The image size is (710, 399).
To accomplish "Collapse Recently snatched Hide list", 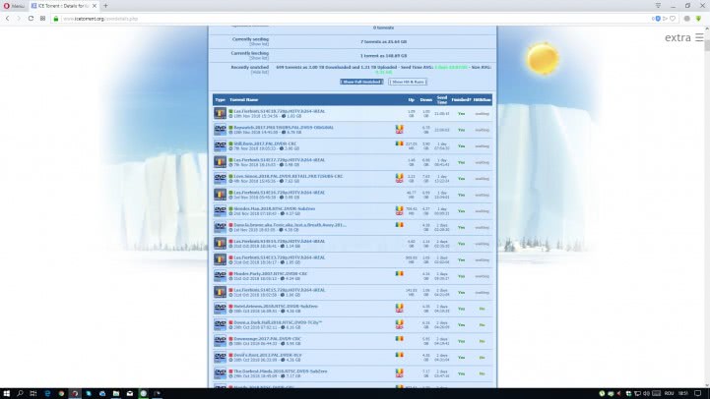I will 259,72.
